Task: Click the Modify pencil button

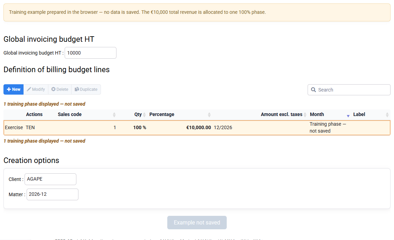Action: 36,89
